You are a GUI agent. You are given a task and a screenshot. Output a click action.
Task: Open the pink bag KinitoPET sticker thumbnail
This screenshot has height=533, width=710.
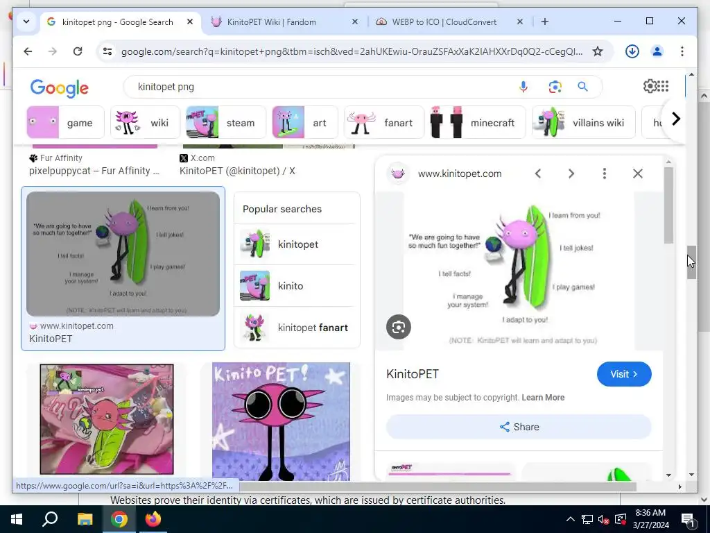(x=106, y=419)
